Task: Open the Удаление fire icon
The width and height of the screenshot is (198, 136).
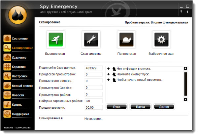Action: pos(7,57)
